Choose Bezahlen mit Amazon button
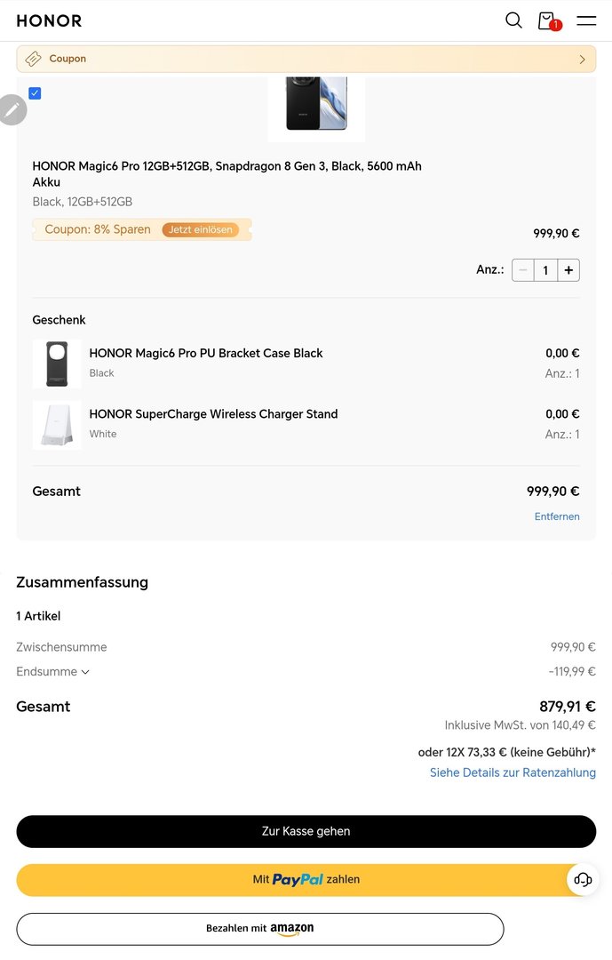Screen dimensions: 612x960 pos(259,929)
